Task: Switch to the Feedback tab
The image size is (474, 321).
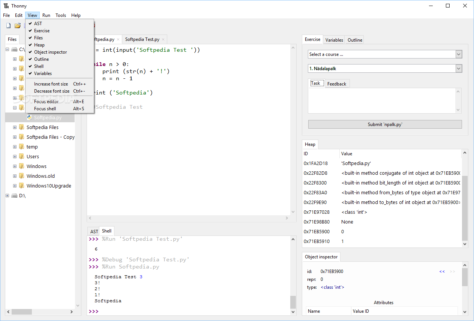Action: point(337,84)
